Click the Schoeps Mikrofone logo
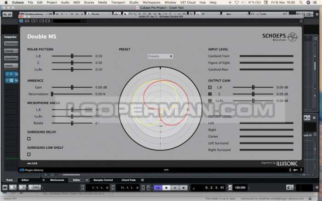The width and height of the screenshot is (322, 201). tap(280, 37)
